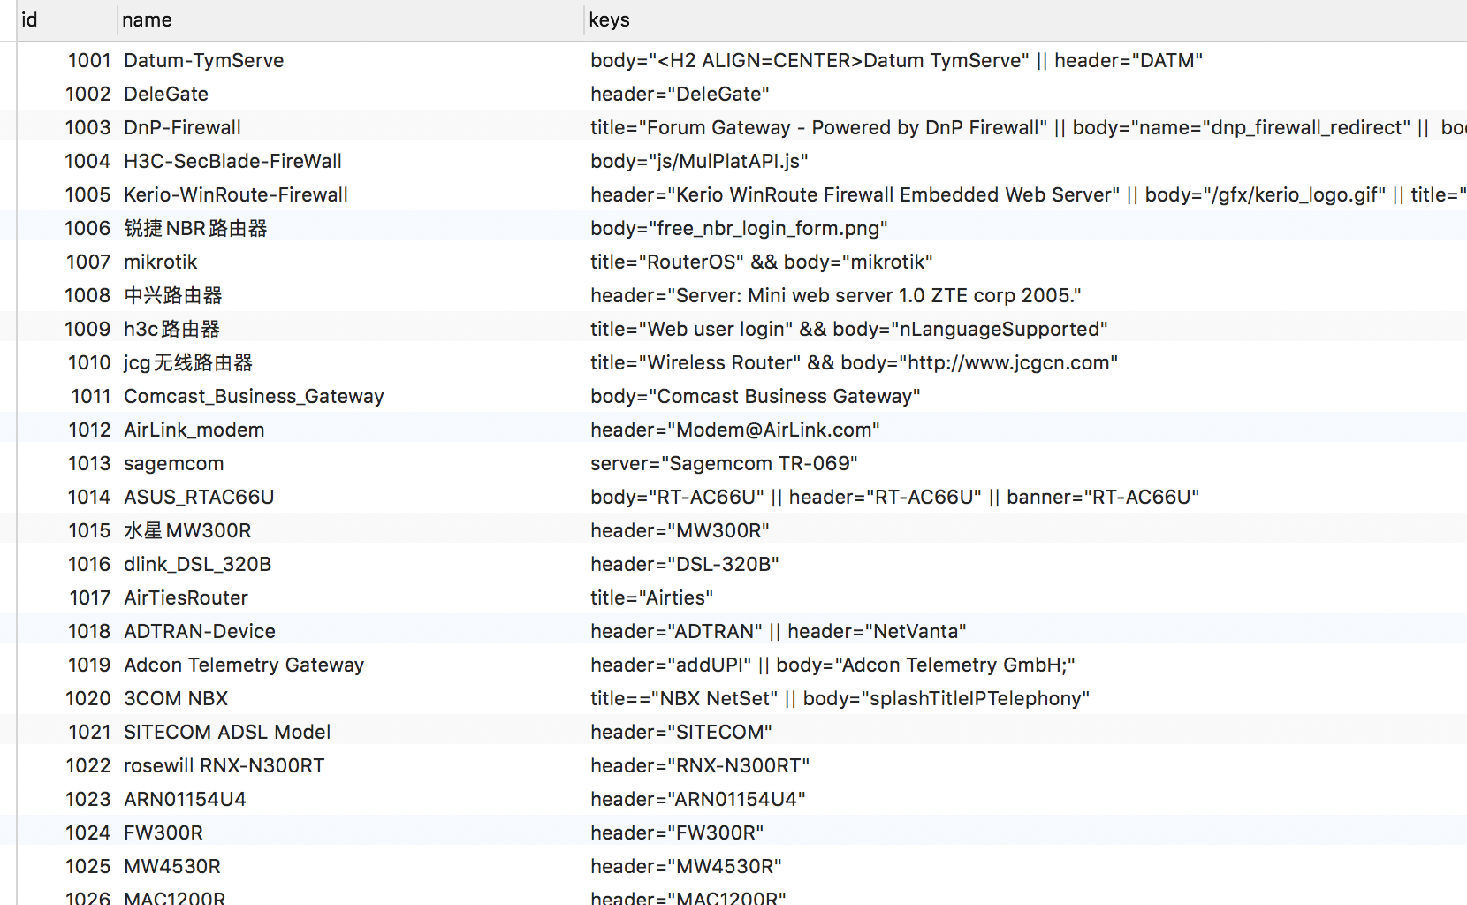Click keys cell server="Sagemcom TR-069"

pos(1026,463)
